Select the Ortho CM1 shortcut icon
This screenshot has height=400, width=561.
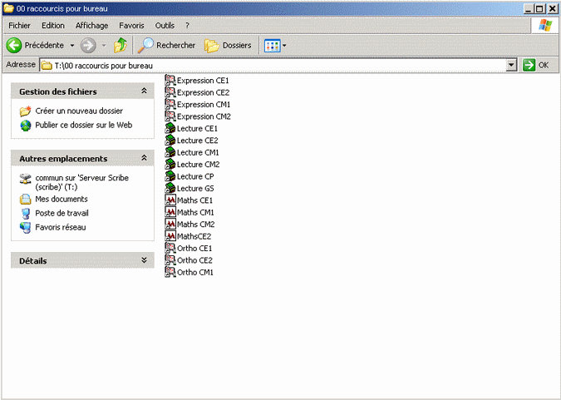(x=170, y=272)
